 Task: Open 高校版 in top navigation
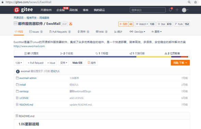[x=74, y=10]
